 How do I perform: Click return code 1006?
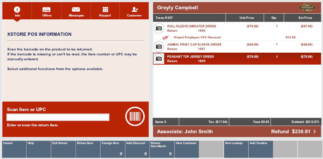(x=201, y=31)
